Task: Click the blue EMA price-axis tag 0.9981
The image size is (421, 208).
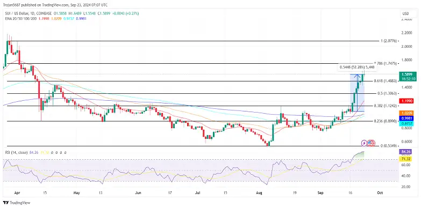Action: [406, 118]
